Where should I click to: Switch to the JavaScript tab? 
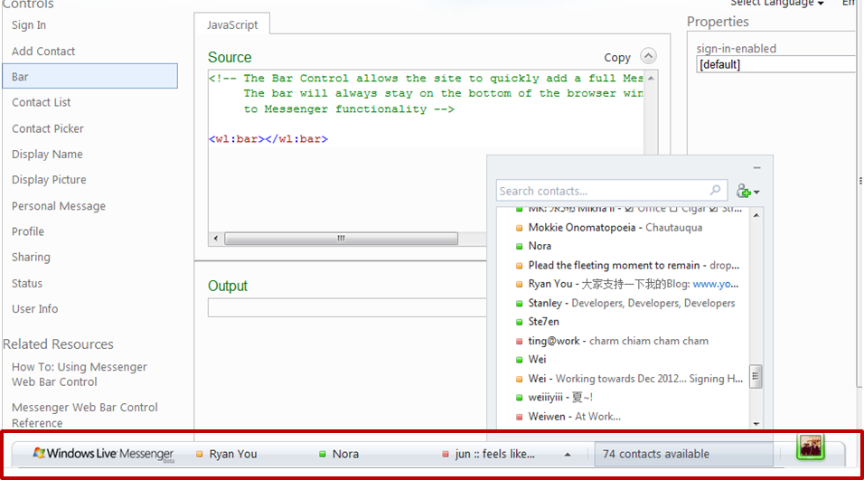[x=232, y=25]
